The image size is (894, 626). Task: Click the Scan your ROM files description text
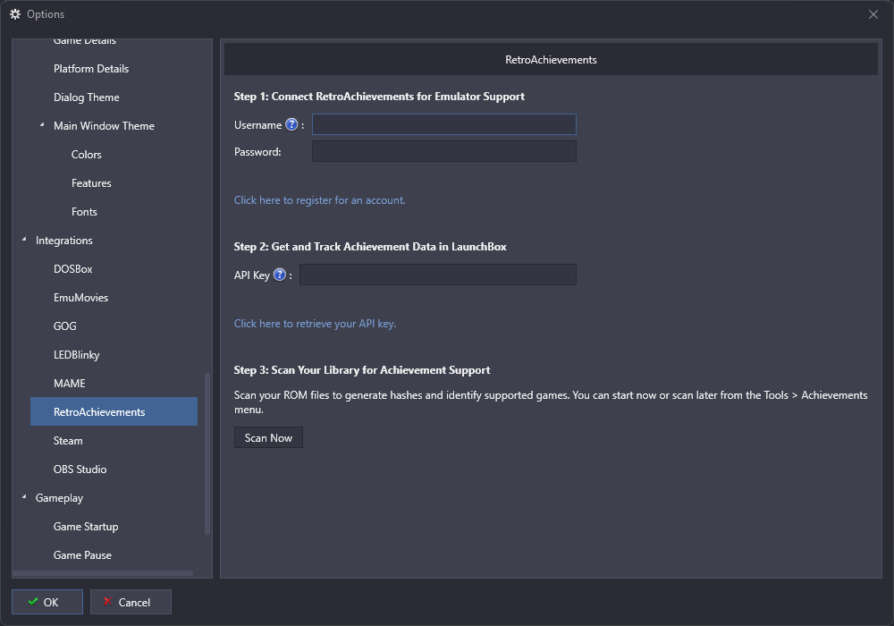tap(551, 402)
